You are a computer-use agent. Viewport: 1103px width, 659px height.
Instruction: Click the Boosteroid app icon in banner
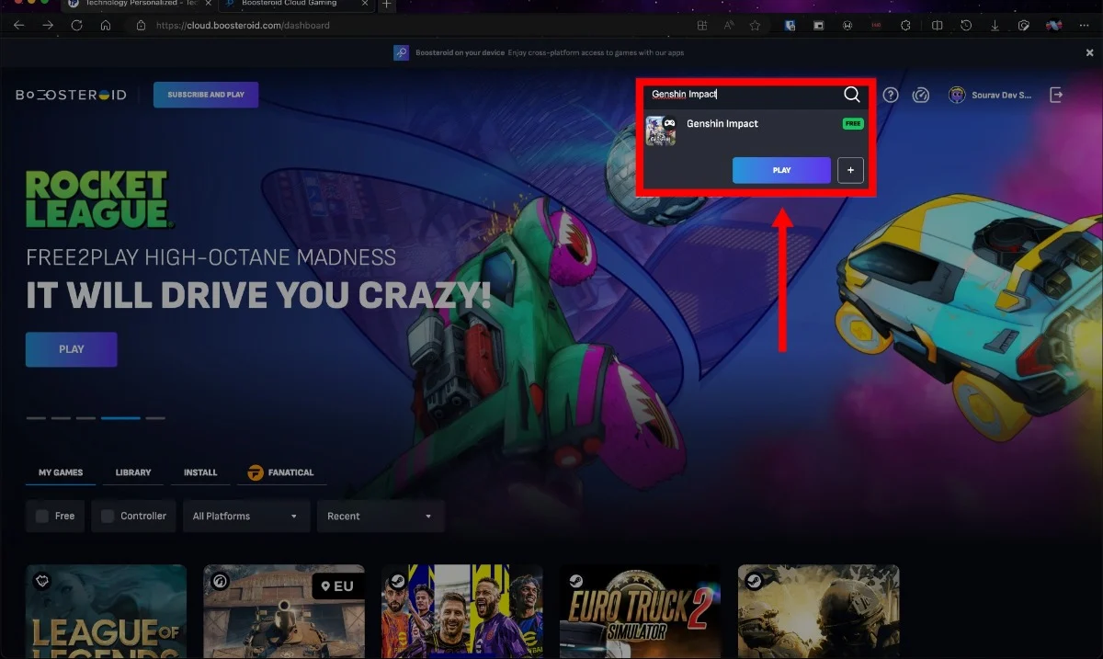(x=402, y=52)
